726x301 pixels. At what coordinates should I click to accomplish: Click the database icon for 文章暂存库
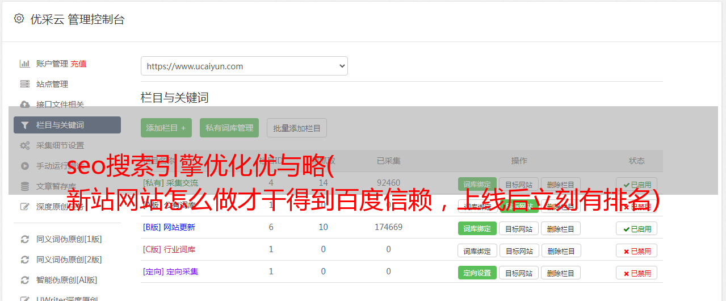[x=24, y=186]
